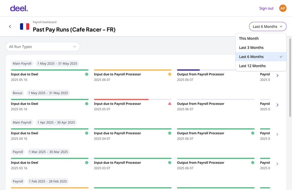Click red warning triangle on Bonus run
Viewport: 292px width, 190px height.
[x=170, y=104]
